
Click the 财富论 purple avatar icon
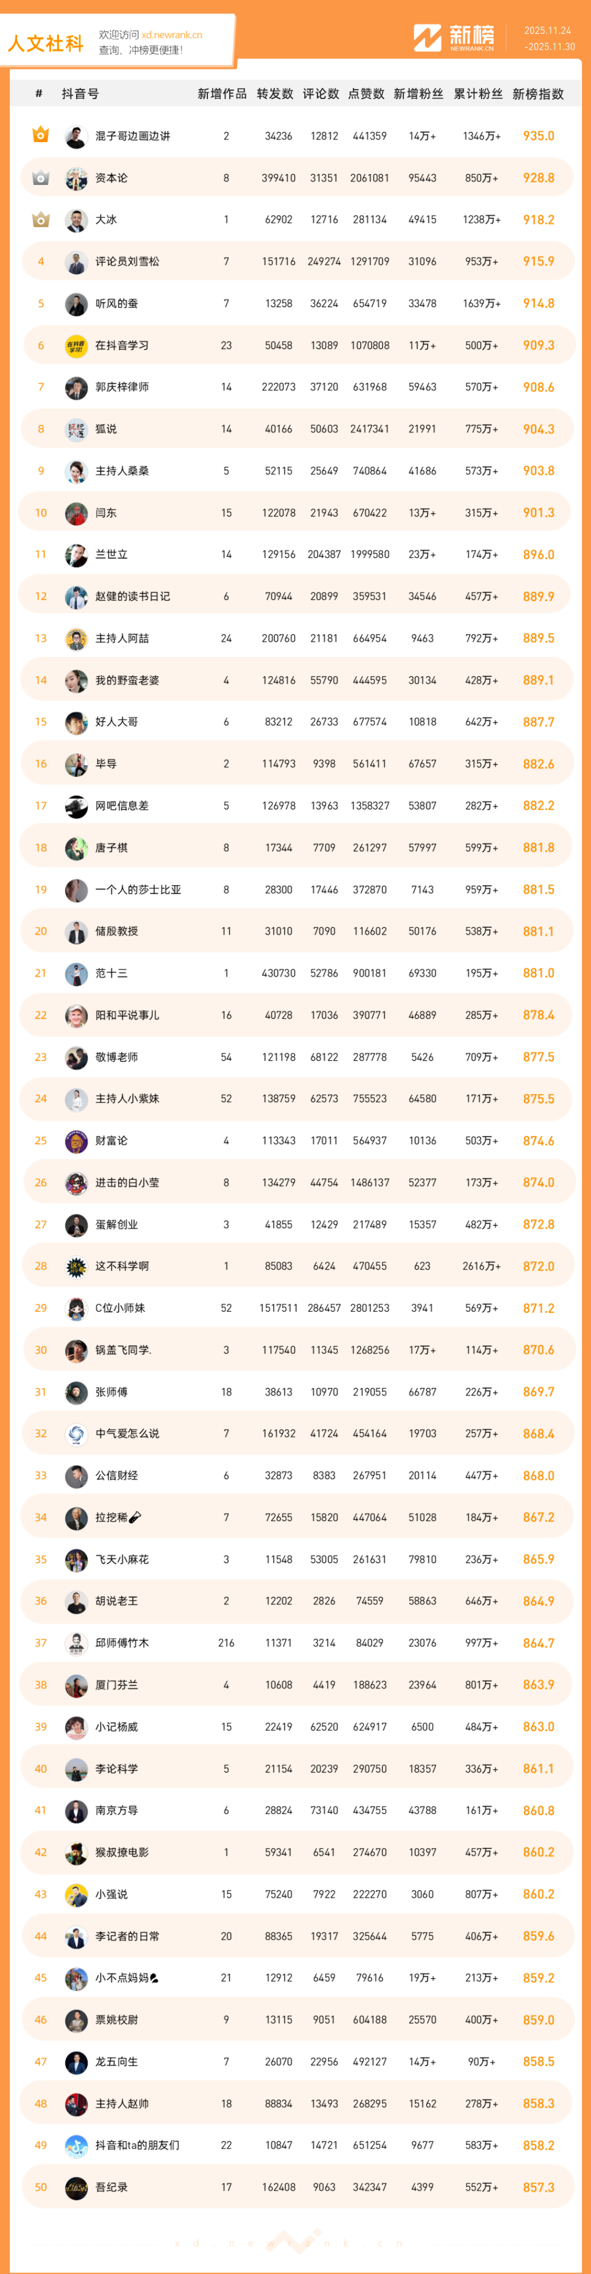click(x=76, y=1142)
